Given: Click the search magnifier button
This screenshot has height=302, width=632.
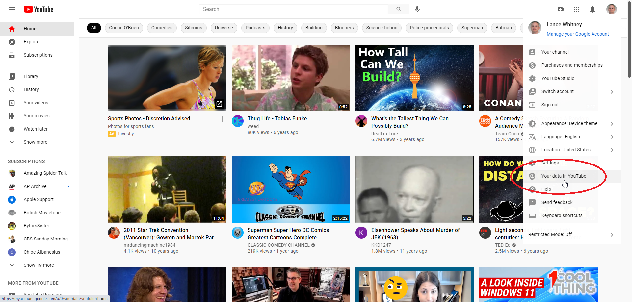Looking at the screenshot, I should pos(399,9).
